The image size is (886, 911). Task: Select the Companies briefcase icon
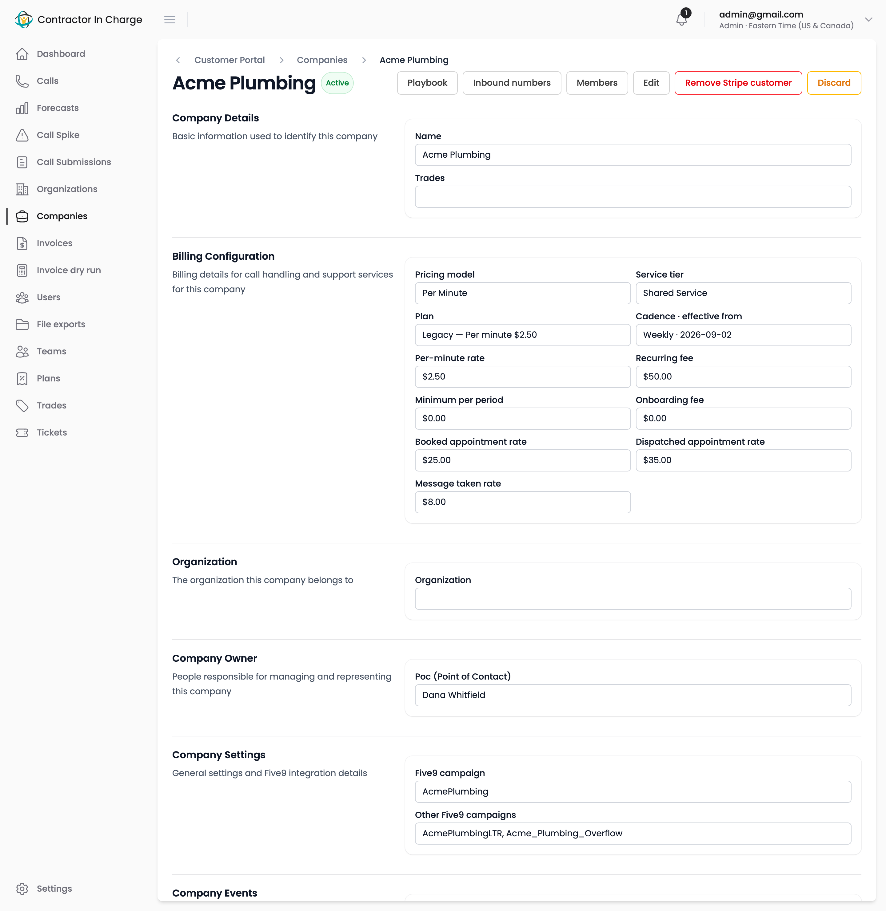pyautogui.click(x=22, y=216)
